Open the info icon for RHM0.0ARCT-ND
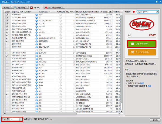 point(36,38)
